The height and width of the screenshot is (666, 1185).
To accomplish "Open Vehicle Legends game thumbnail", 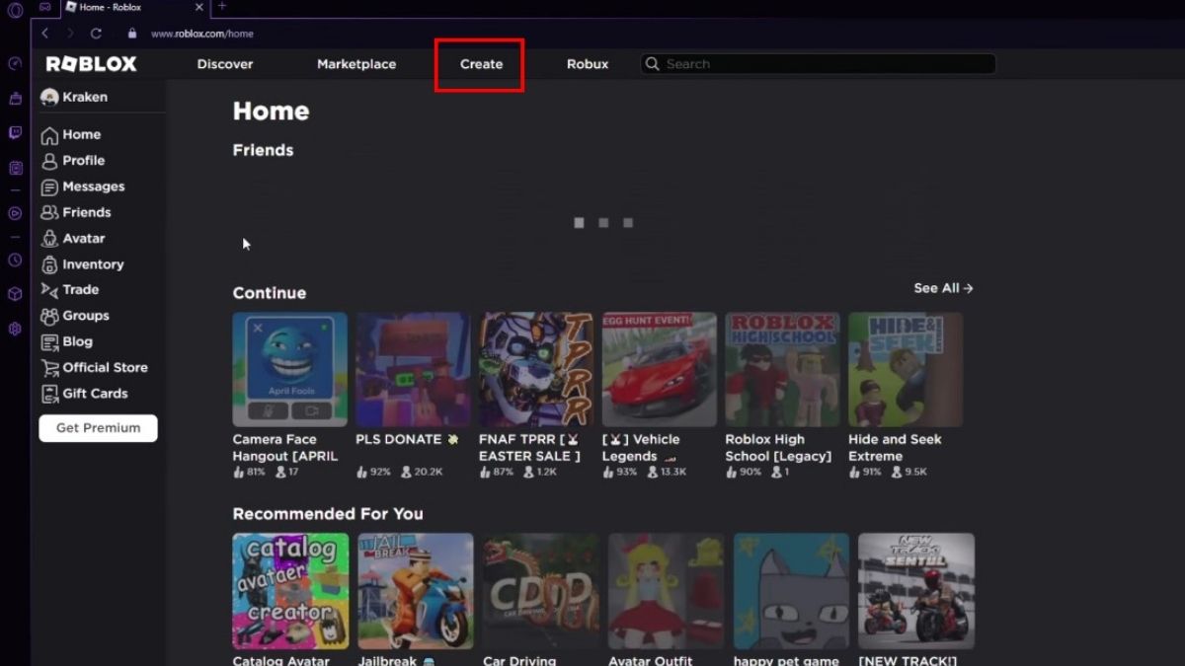I will [660, 370].
